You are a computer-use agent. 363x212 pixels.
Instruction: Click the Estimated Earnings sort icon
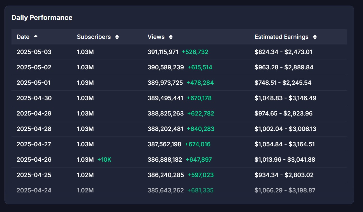(x=315, y=37)
